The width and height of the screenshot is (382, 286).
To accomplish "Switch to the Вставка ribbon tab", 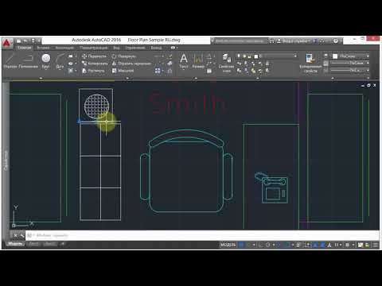I will point(43,48).
